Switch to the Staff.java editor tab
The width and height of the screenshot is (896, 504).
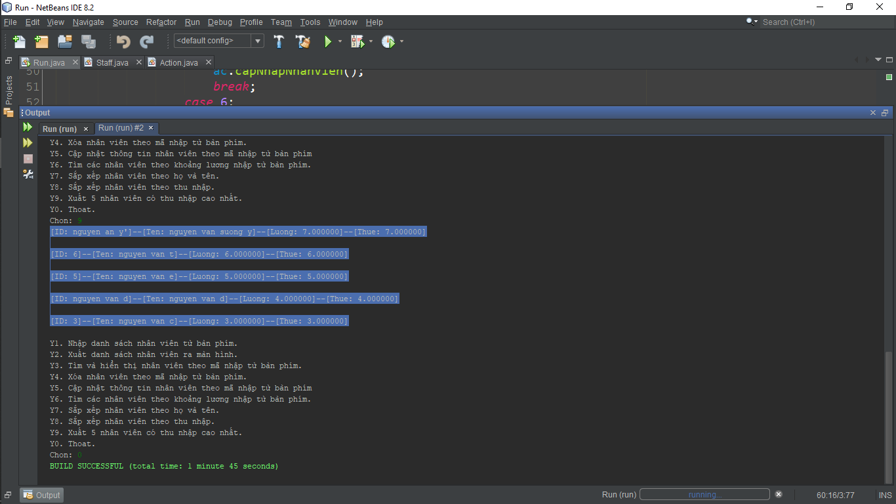(112, 62)
